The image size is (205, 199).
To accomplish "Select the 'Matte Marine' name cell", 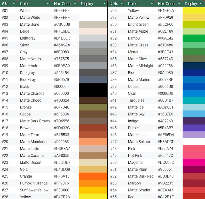I will click(139, 80).
